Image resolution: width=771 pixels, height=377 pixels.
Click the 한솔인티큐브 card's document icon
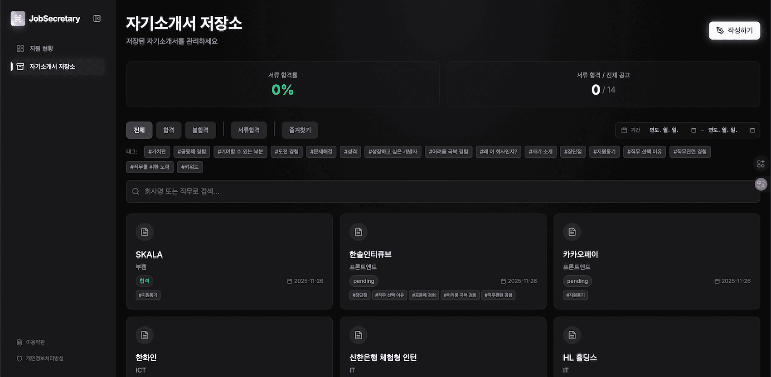(x=359, y=232)
